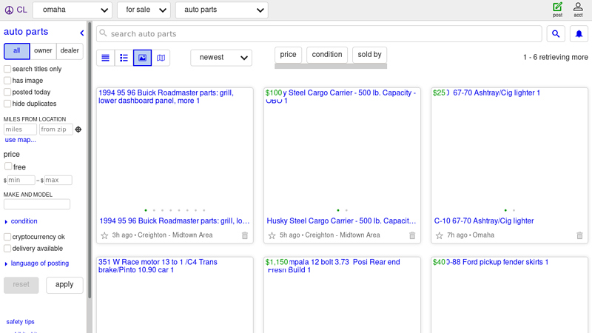592x333 pixels.
Task: Save search alert with bell icon
Action: [x=579, y=34]
